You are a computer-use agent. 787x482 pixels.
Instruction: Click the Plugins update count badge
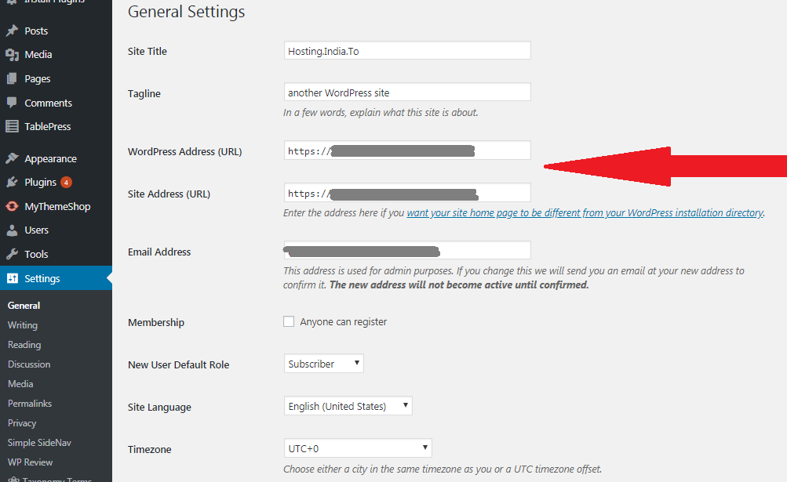click(66, 182)
